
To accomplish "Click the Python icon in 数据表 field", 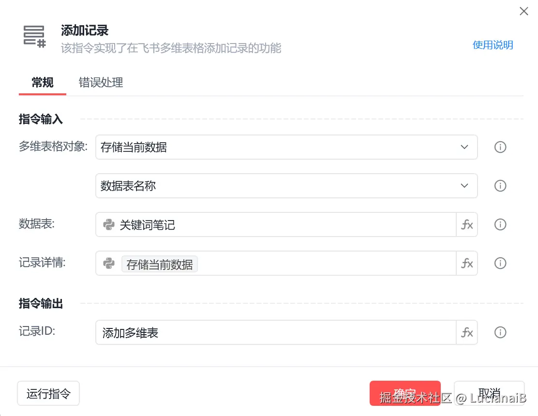I will pyautogui.click(x=109, y=224).
